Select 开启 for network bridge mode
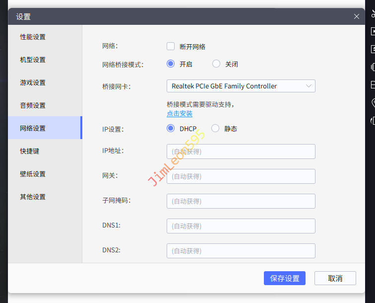 click(x=171, y=64)
